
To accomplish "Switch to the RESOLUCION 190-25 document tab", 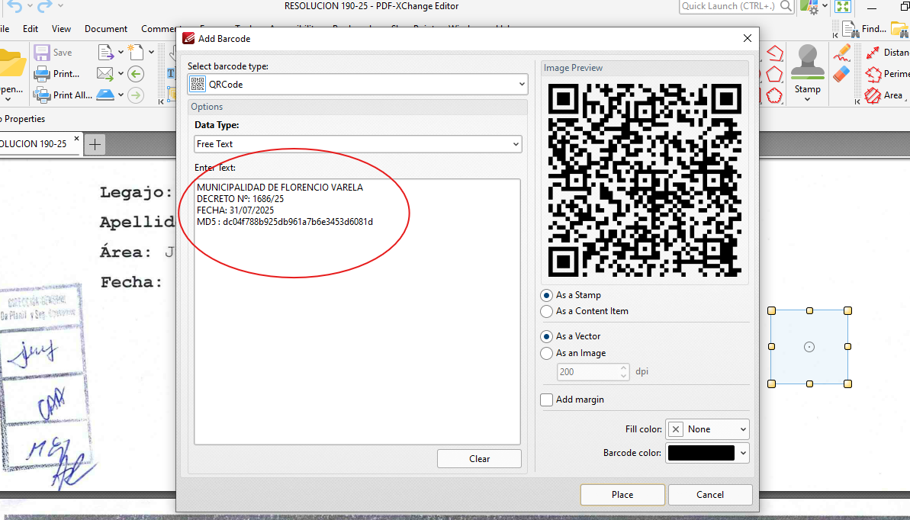I will point(34,143).
